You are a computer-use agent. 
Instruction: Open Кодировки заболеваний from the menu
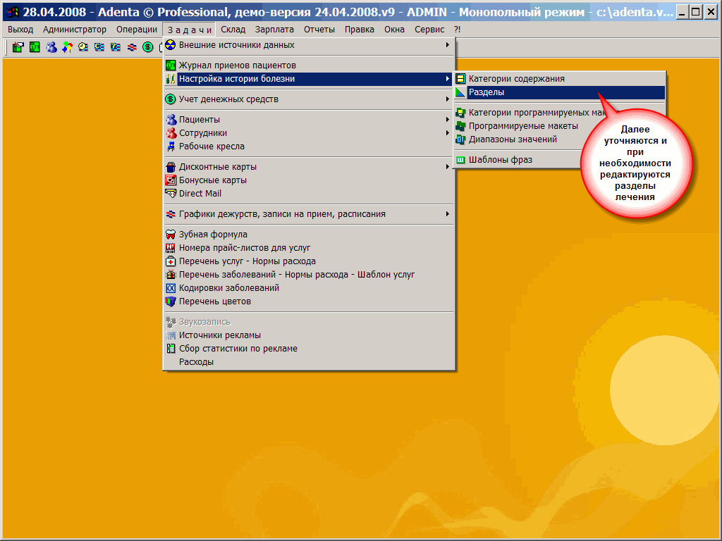[x=228, y=288]
